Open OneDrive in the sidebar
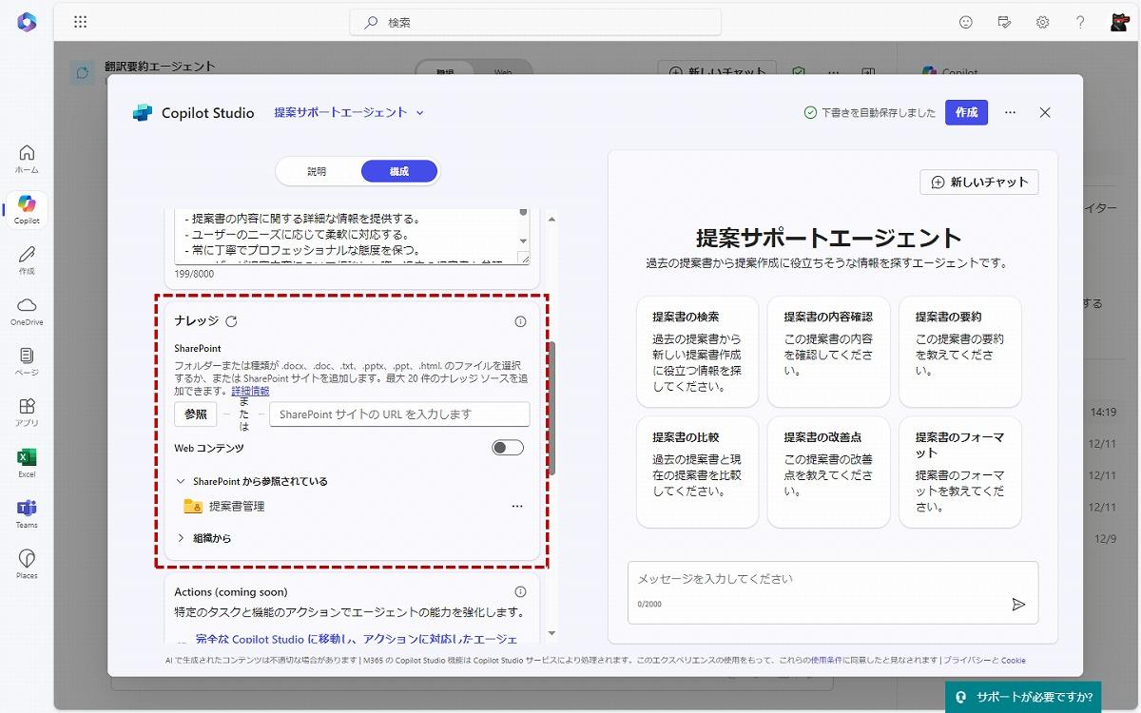Viewport: 1141px width, 713px height. pos(26,304)
